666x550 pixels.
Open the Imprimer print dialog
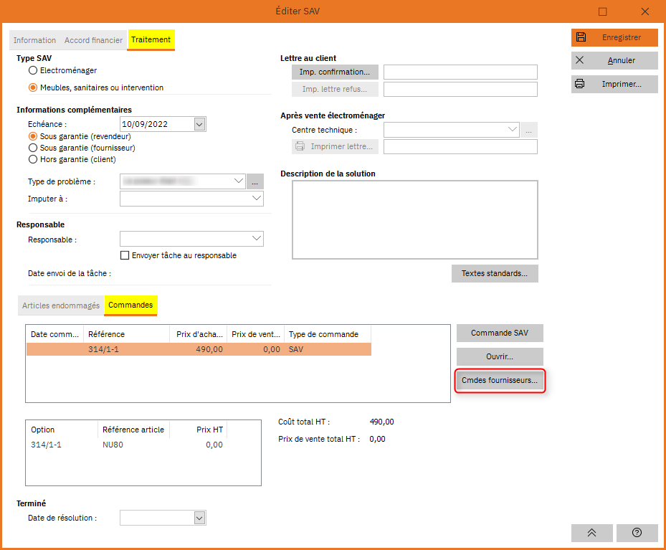point(614,84)
